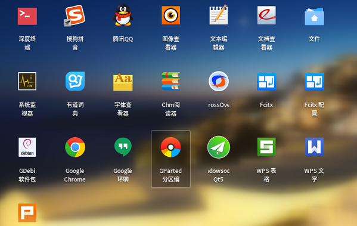The width and height of the screenshot is (357, 226).
Task: Open Fcitx 配置 configuration icon
Action: [314, 82]
